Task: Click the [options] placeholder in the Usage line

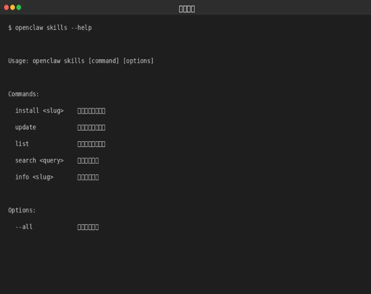Action: [x=138, y=61]
